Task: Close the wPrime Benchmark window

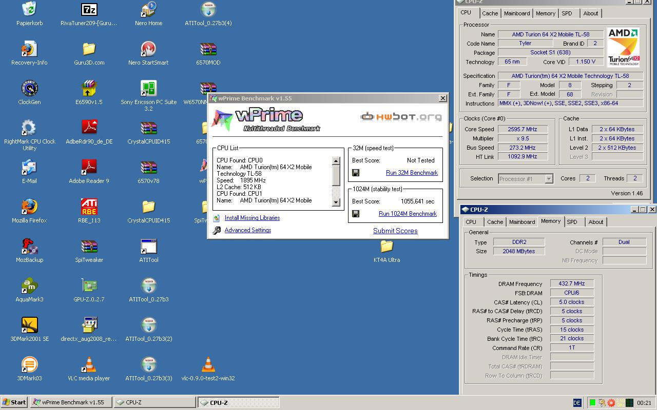Action: point(442,98)
